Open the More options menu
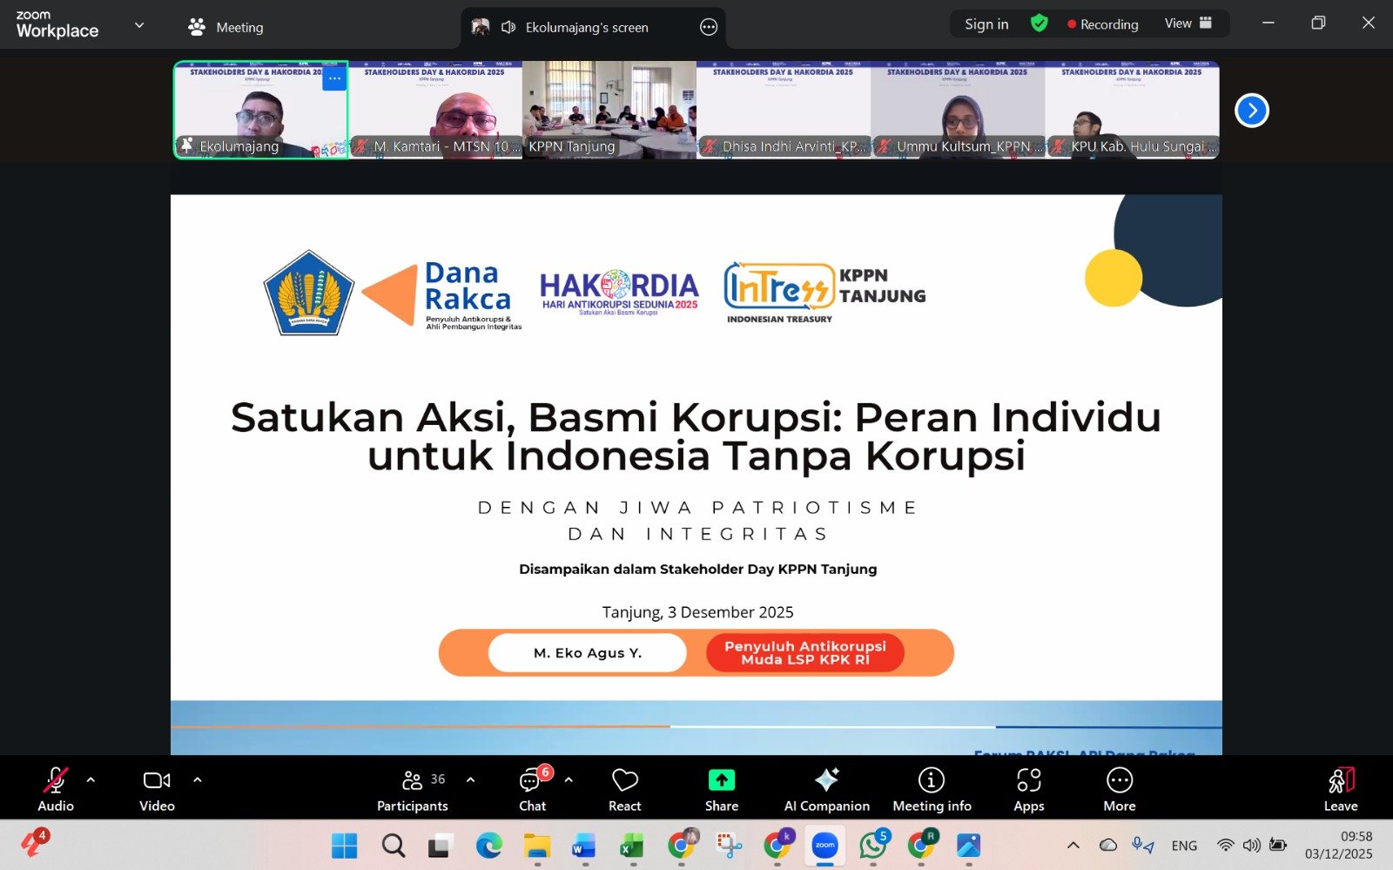The height and width of the screenshot is (870, 1393). (x=1119, y=789)
